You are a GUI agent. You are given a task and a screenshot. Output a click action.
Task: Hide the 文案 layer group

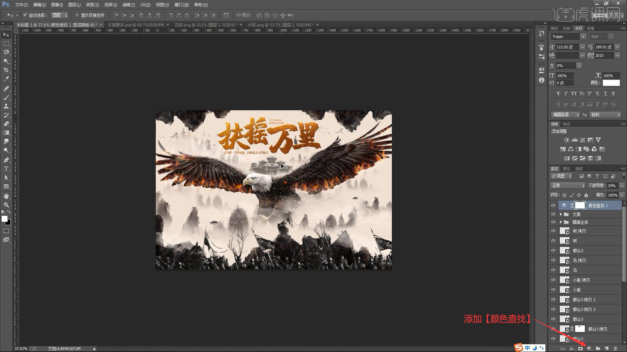pyautogui.click(x=553, y=214)
